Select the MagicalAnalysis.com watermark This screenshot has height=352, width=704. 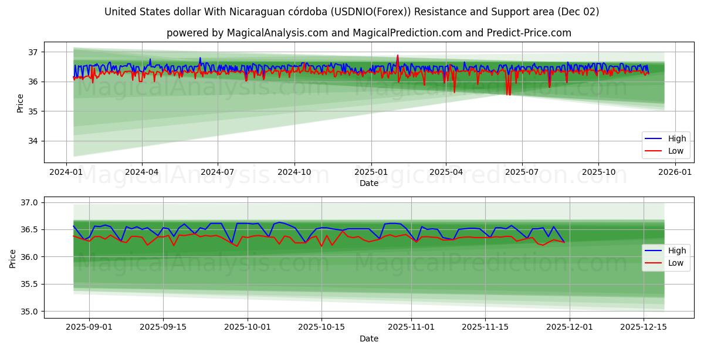click(x=199, y=88)
